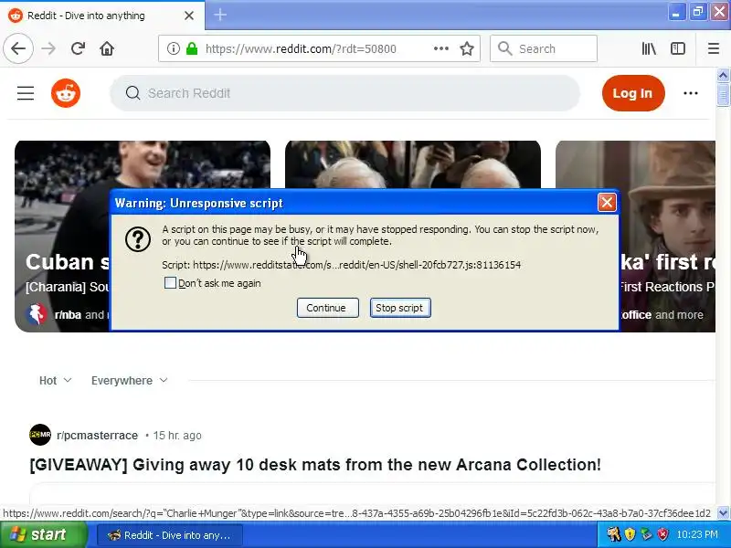Click into the Search Reddit field
Screen dimensions: 731x548
(x=345, y=93)
